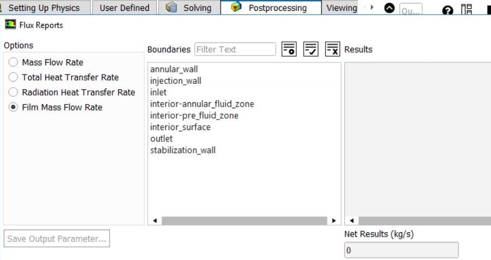This screenshot has height=260, width=491.
Task: Click the Solving tab's cube icon
Action: [x=171, y=8]
